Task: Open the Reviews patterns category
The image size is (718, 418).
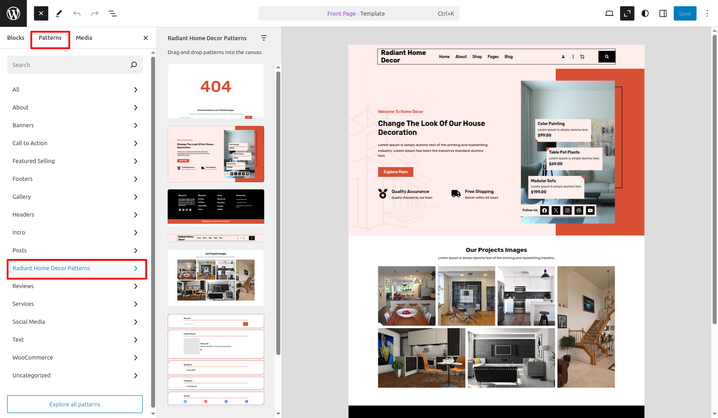Action: pos(75,286)
